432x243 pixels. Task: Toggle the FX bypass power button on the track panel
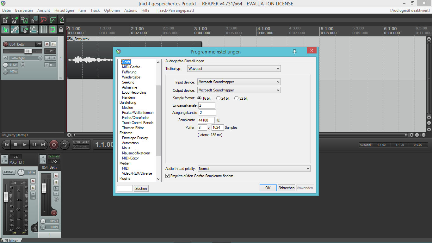point(54,58)
